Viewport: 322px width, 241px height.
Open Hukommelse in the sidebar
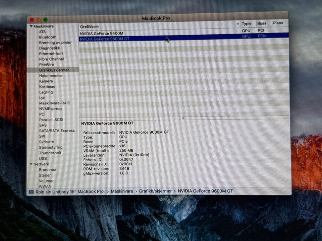[x=51, y=76]
